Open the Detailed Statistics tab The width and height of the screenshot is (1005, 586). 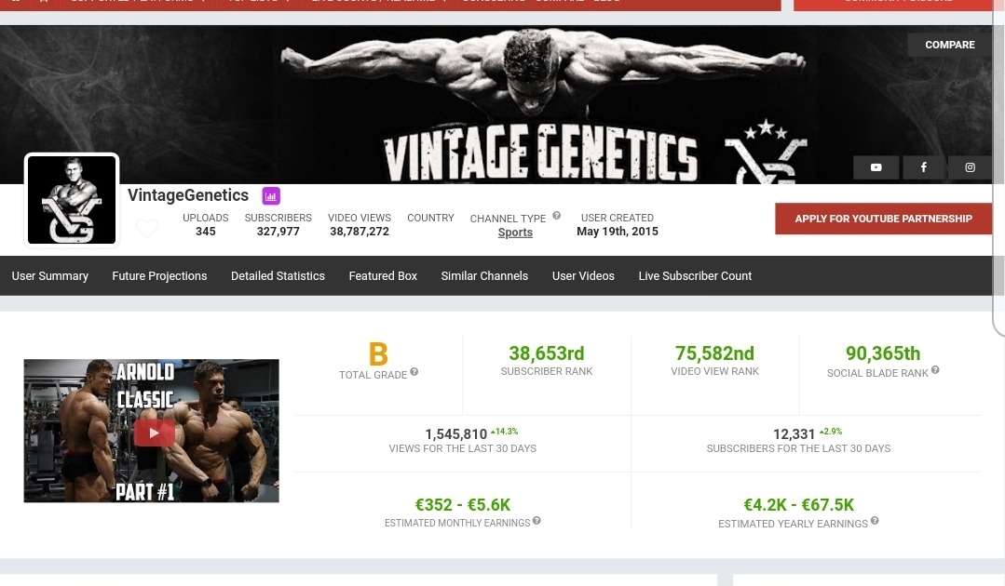(x=278, y=276)
